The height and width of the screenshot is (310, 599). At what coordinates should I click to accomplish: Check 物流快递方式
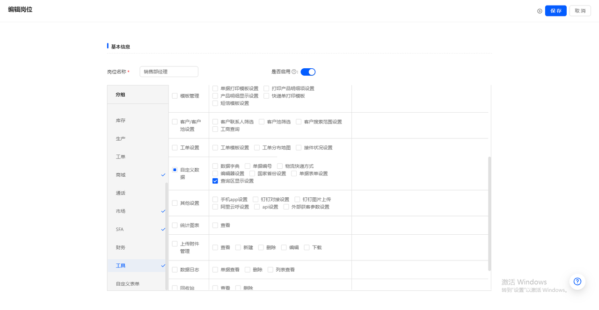tap(280, 166)
